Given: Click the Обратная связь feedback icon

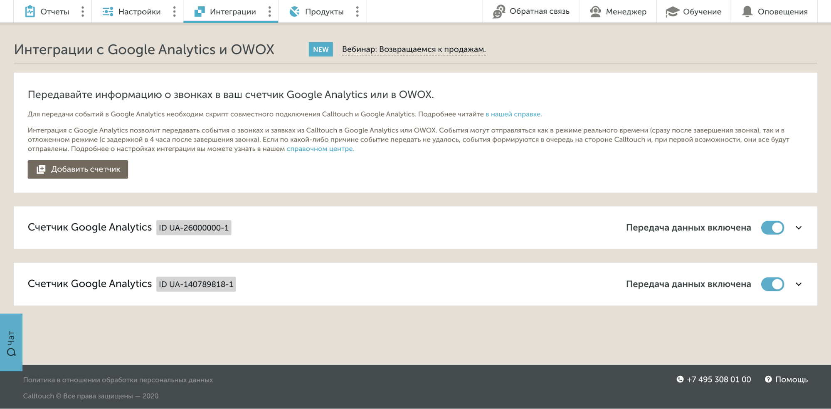Looking at the screenshot, I should [x=499, y=12].
